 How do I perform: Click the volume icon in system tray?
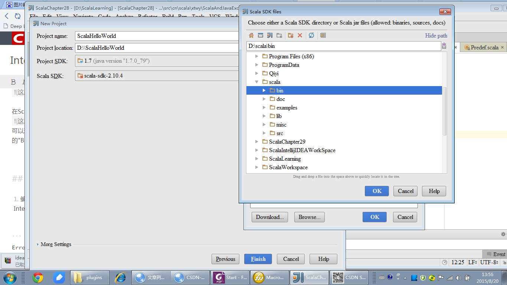click(x=459, y=278)
